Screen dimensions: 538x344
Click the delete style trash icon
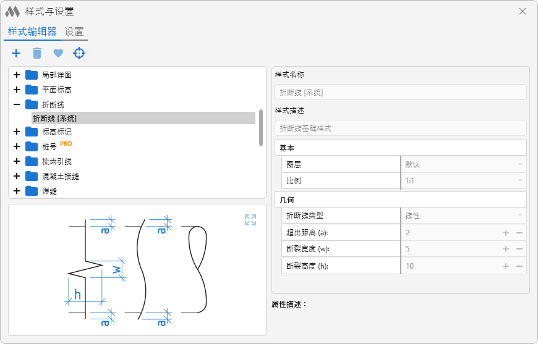(x=37, y=53)
